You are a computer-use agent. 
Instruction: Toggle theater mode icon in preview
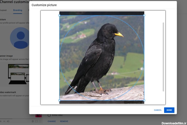coord(36,121)
